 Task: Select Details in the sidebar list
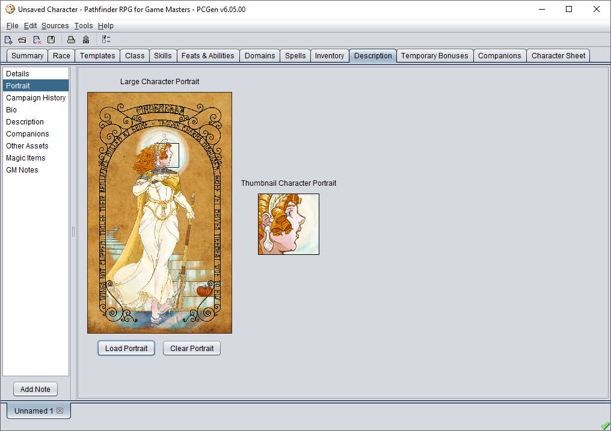tap(36, 73)
